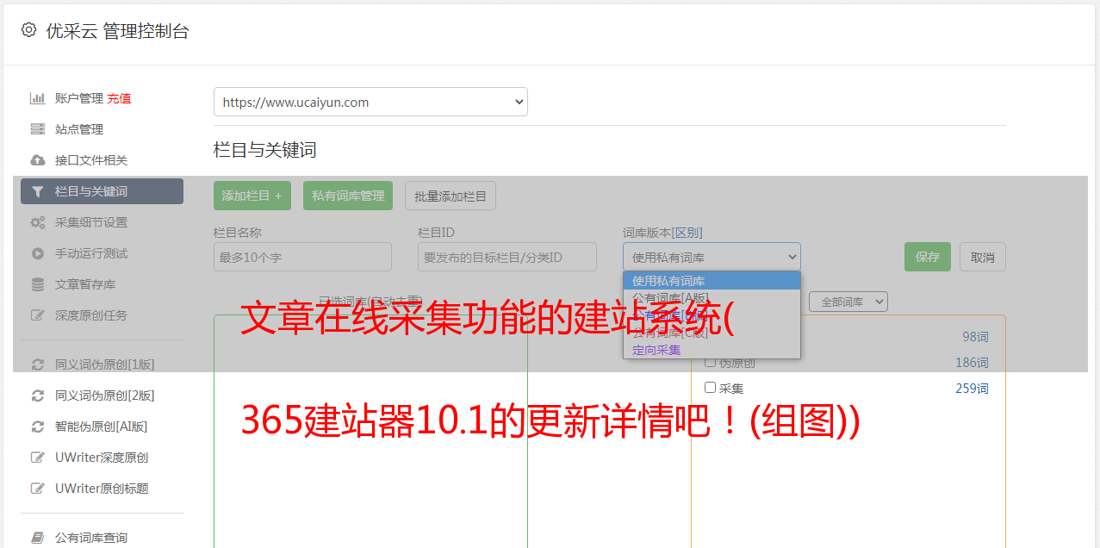Image resolution: width=1100 pixels, height=548 pixels.
Task: Click the refresh icon for 同义词伪原创[2版]
Action: tap(37, 395)
